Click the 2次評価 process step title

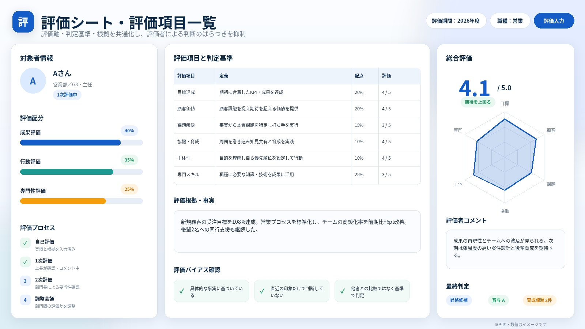[44, 280]
